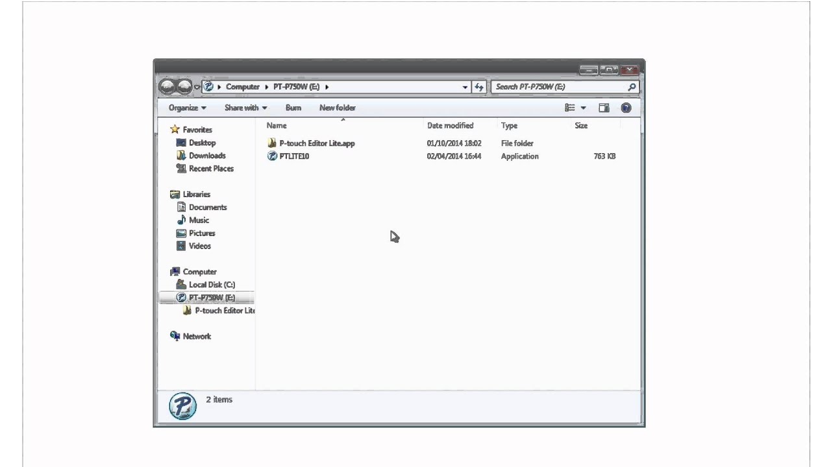Click the Libraries icon
This screenshot has height=467, width=831.
175,194
